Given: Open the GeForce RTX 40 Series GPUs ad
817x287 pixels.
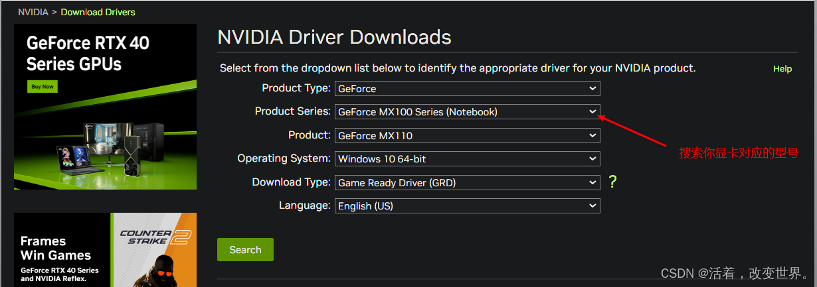Looking at the screenshot, I should tap(105, 107).
